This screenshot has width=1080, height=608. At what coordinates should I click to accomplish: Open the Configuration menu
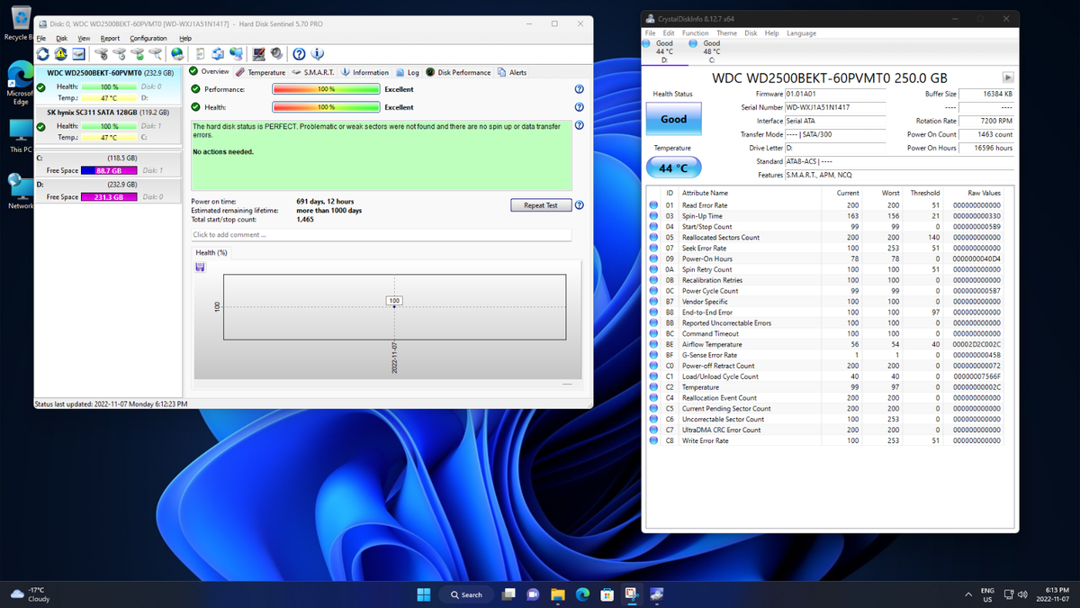tap(148, 38)
